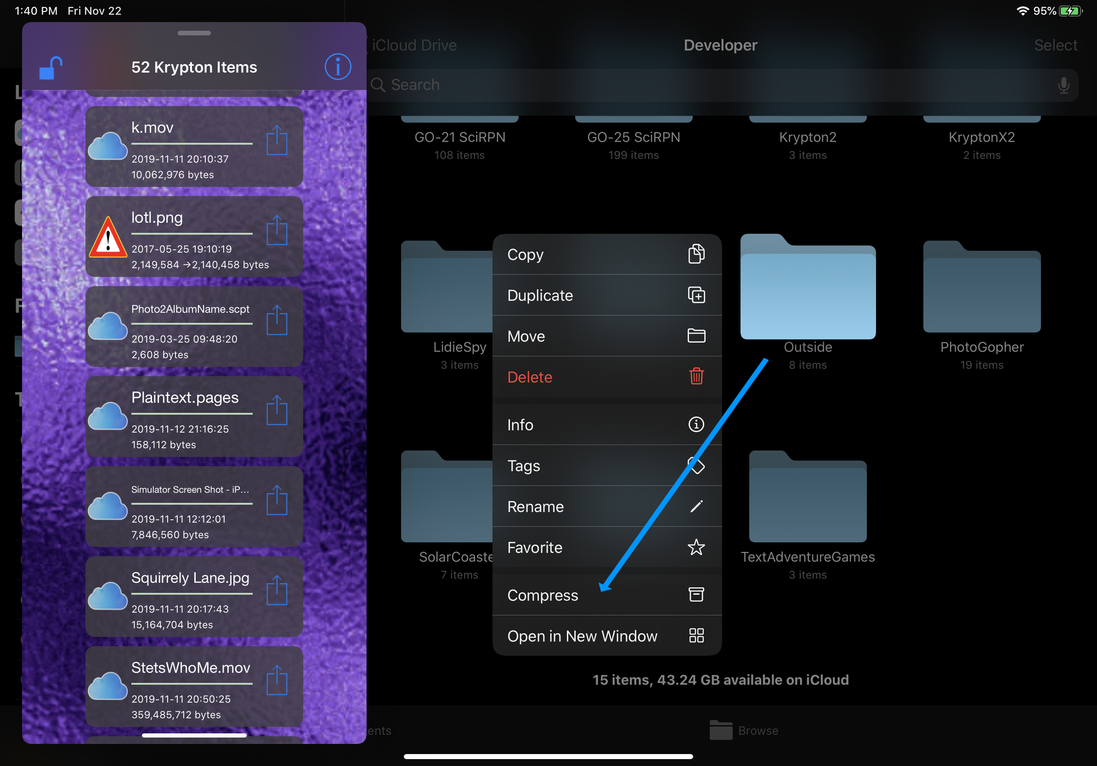Click the Info circle icon in context menu
The width and height of the screenshot is (1097, 766).
[695, 424]
